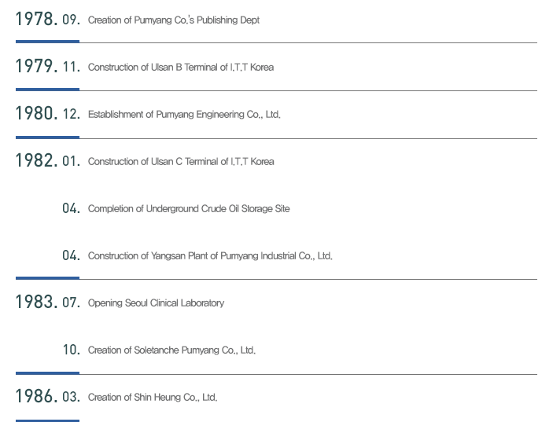Select 'Construction of Yangsan Plant' entry
The image size is (553, 422).
(210, 255)
